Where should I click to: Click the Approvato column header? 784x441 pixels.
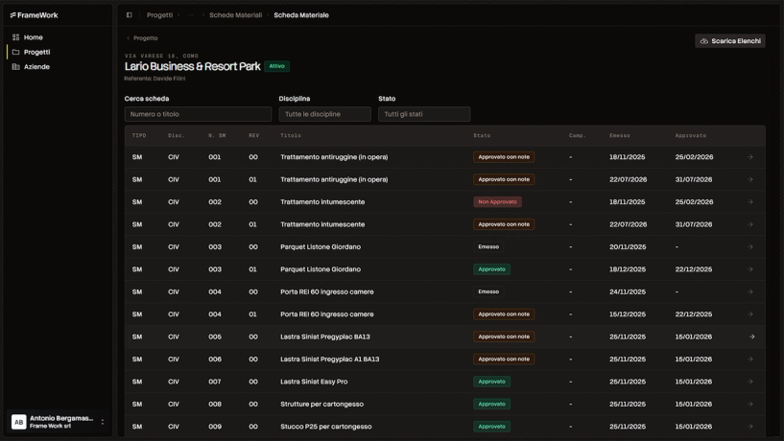pos(691,135)
